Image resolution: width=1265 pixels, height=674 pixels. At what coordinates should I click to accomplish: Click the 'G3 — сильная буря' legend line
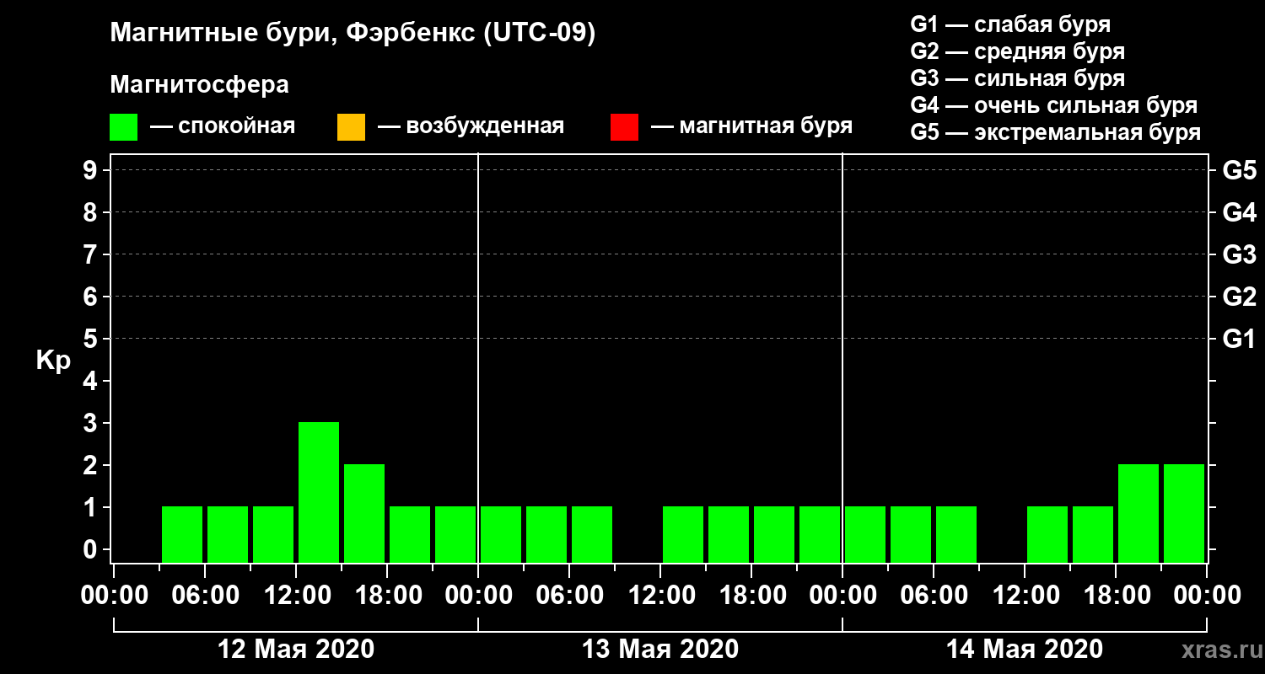pos(1017,78)
